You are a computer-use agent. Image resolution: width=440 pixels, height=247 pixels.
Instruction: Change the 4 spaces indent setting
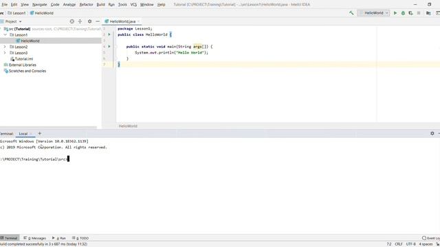pos(426,244)
